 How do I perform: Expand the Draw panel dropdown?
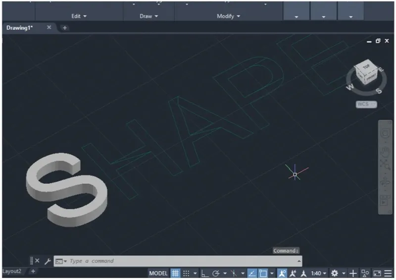[148, 16]
